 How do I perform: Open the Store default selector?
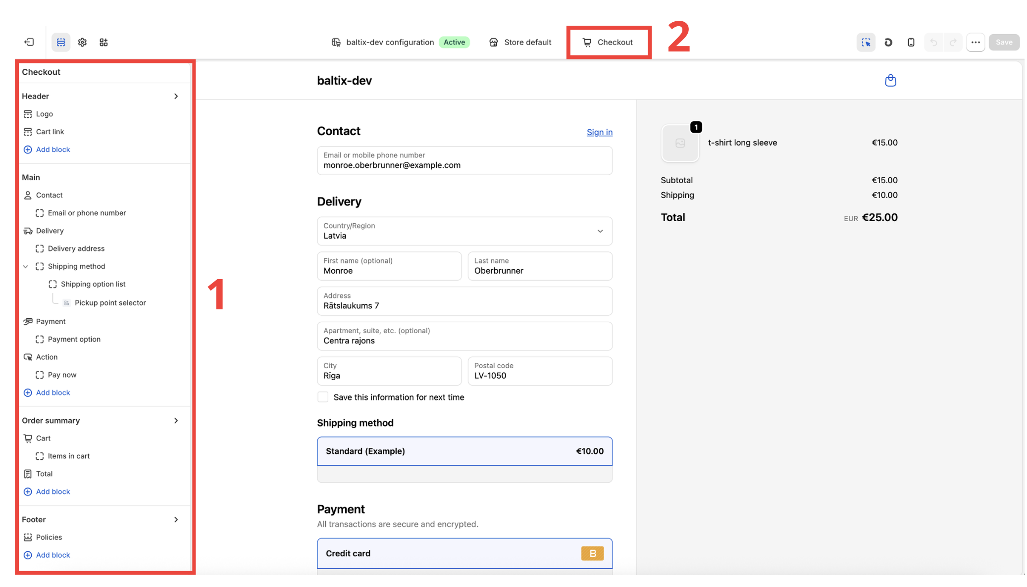click(520, 42)
